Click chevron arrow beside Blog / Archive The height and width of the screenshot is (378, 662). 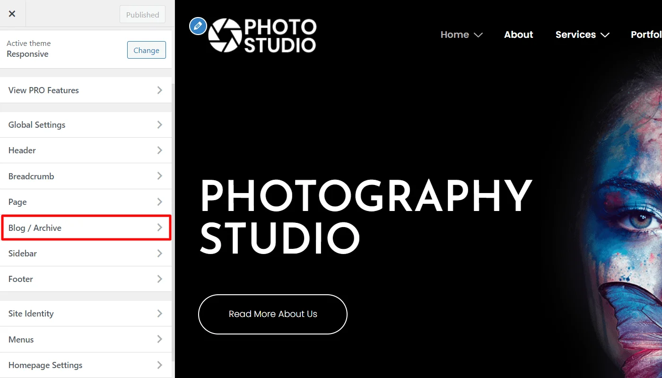click(160, 228)
